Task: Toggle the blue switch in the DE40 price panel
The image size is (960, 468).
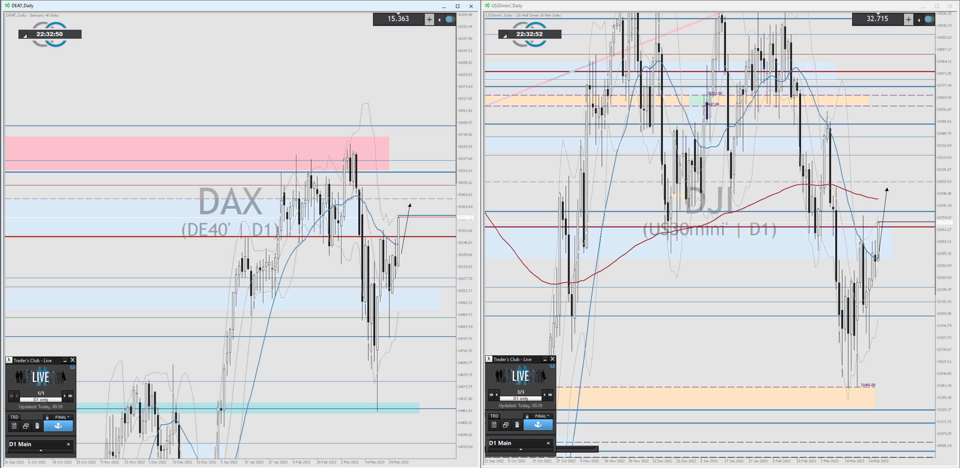Action: (450, 19)
